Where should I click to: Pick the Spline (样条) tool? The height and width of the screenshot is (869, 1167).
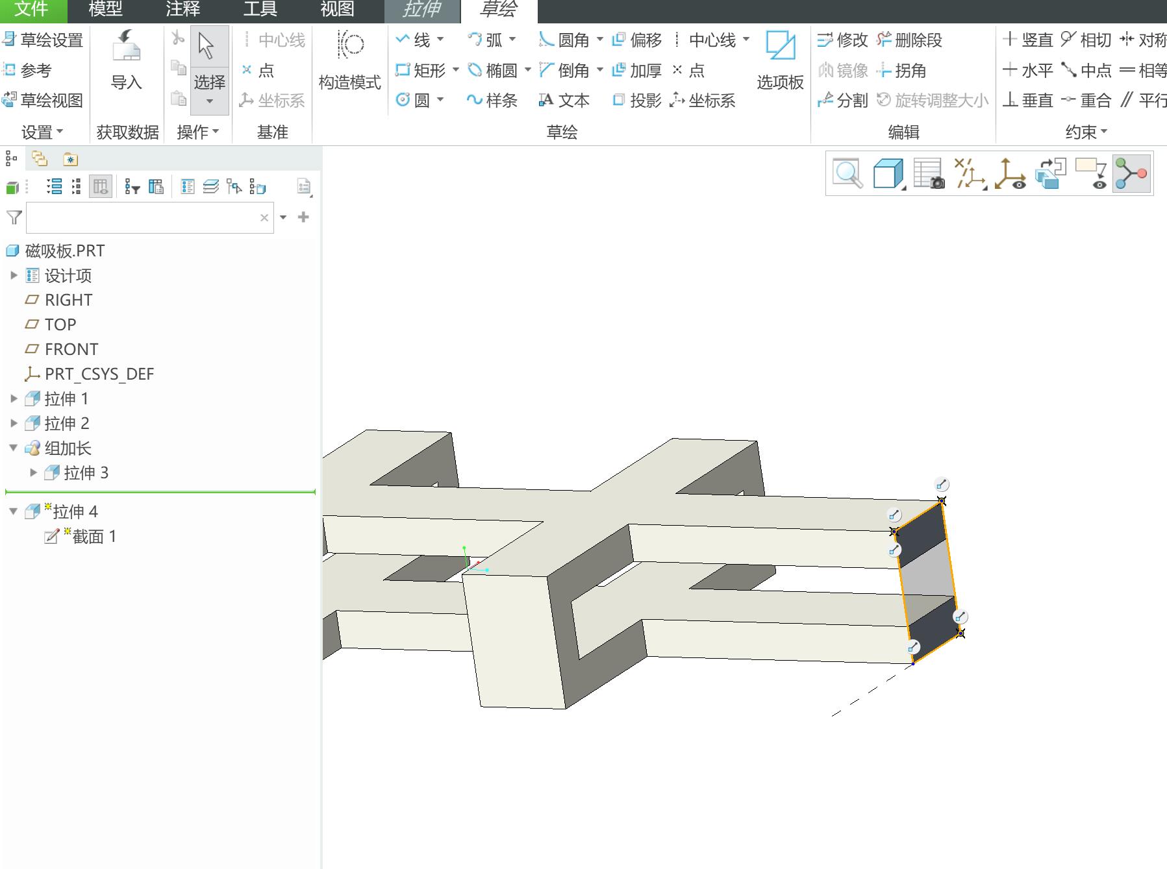pyautogui.click(x=492, y=100)
